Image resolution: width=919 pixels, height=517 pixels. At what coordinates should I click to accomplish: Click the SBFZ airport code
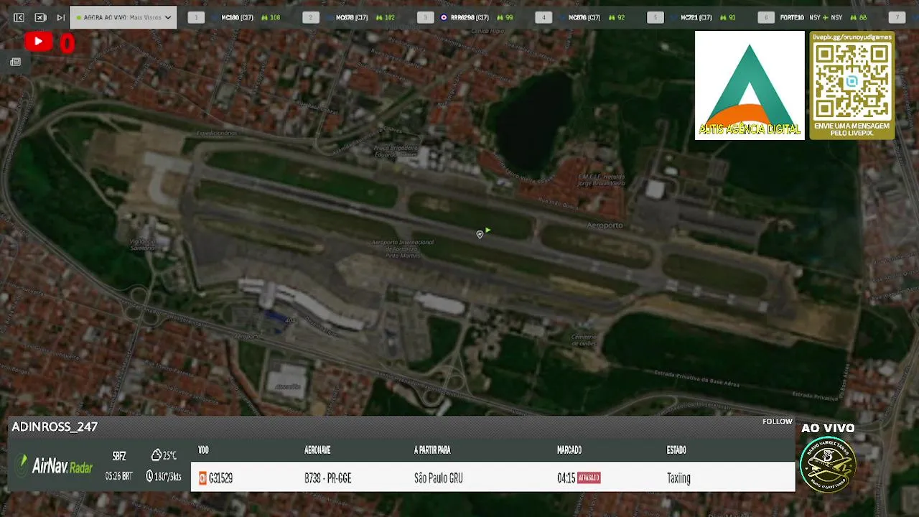click(x=119, y=456)
